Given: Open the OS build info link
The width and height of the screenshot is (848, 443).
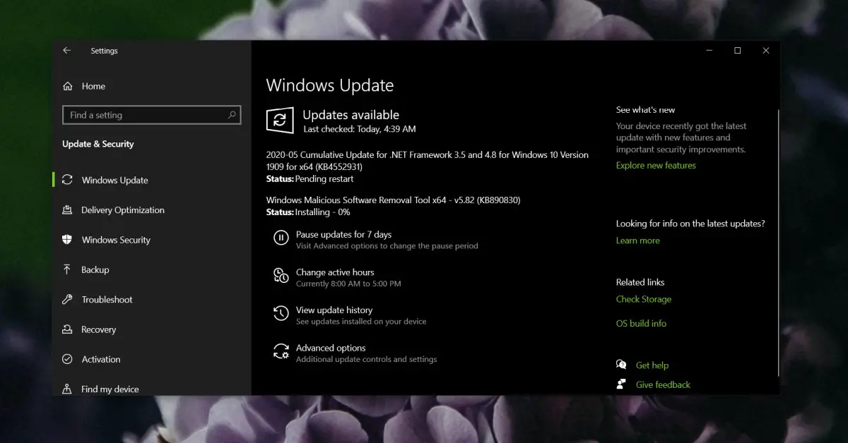Looking at the screenshot, I should pos(641,323).
